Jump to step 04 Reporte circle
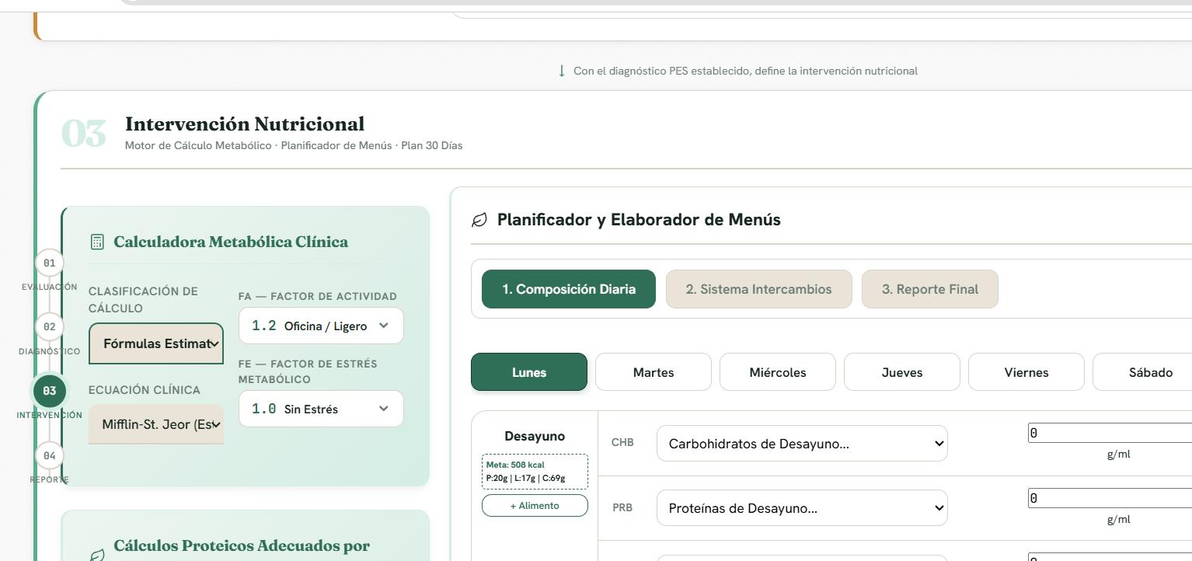1192x561 pixels. (x=49, y=455)
